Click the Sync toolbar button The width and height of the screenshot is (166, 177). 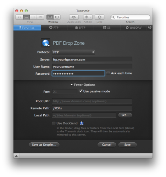pyautogui.click(x=100, y=17)
